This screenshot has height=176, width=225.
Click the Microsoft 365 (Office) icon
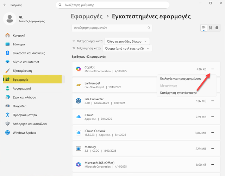(x=79, y=164)
